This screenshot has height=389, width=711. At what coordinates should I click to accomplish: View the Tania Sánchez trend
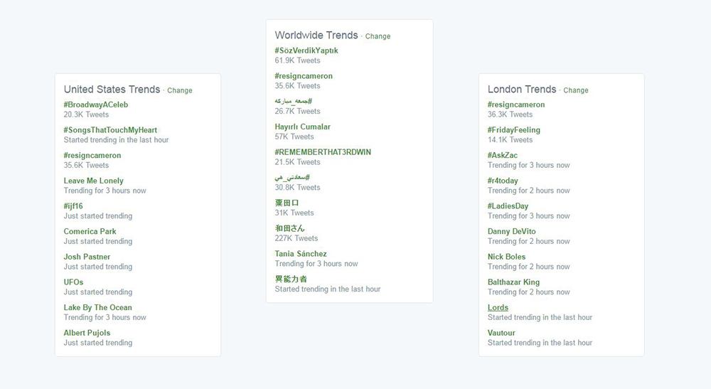pos(301,254)
